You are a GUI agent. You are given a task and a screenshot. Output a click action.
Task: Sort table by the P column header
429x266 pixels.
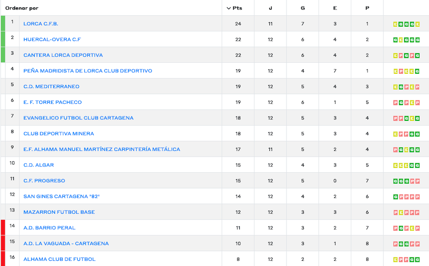[x=367, y=8]
